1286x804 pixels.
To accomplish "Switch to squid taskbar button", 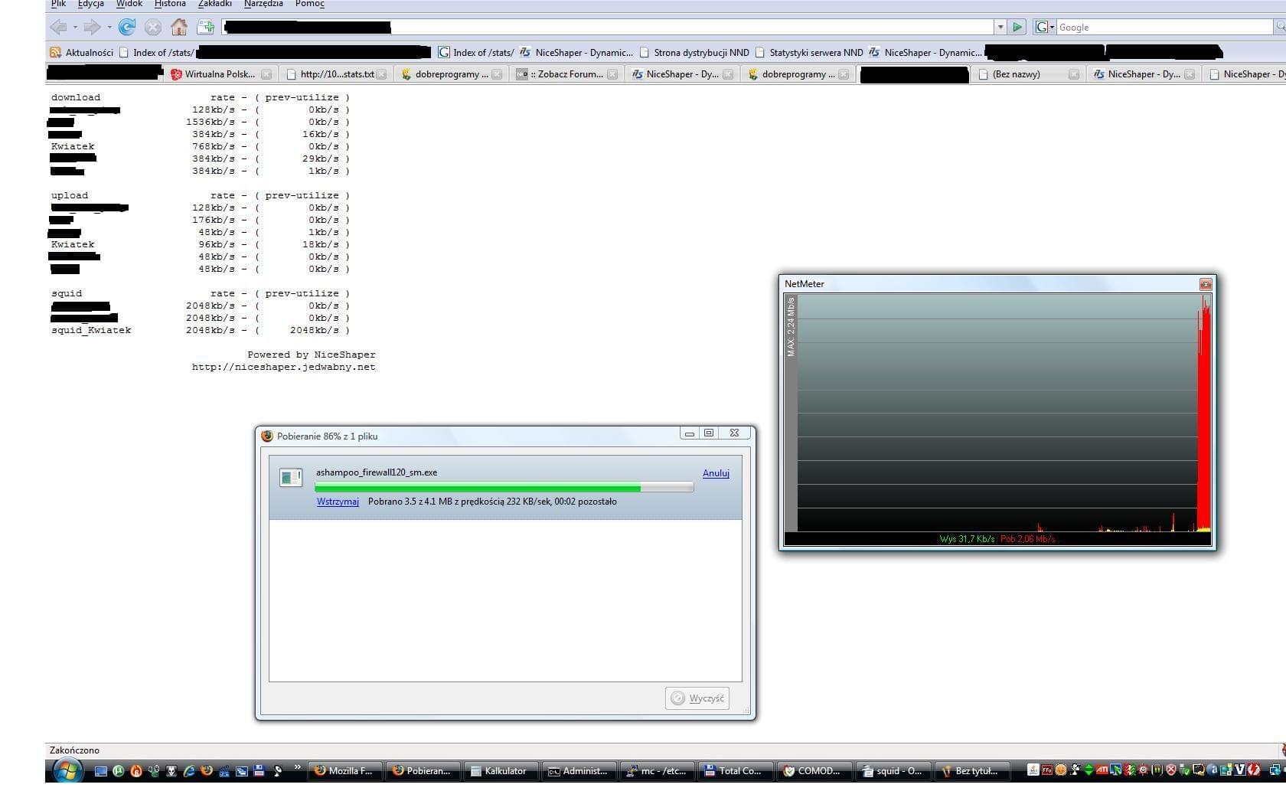I will click(893, 771).
